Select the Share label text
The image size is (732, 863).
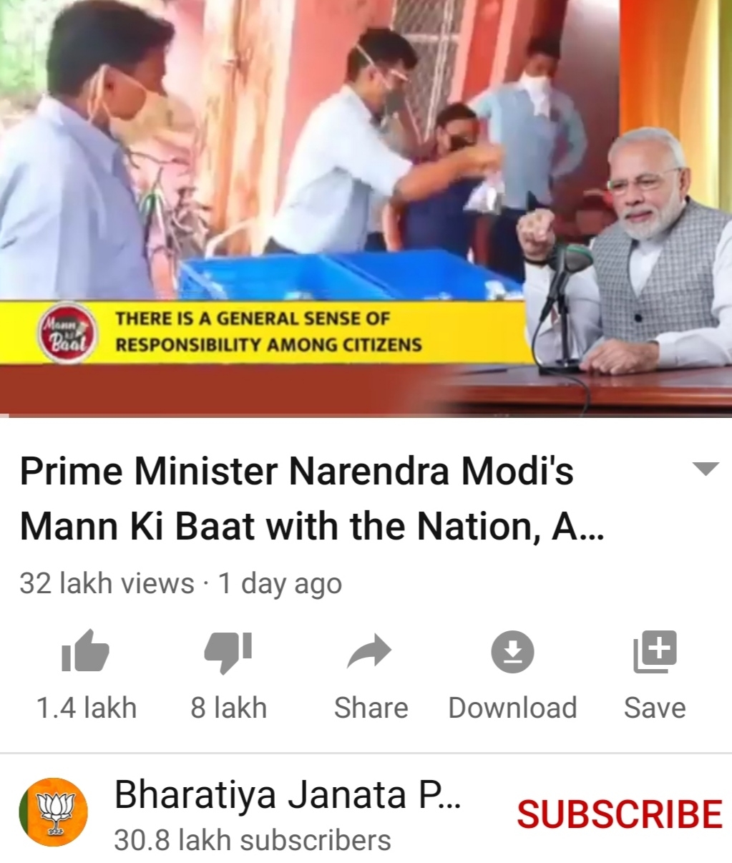pyautogui.click(x=371, y=708)
